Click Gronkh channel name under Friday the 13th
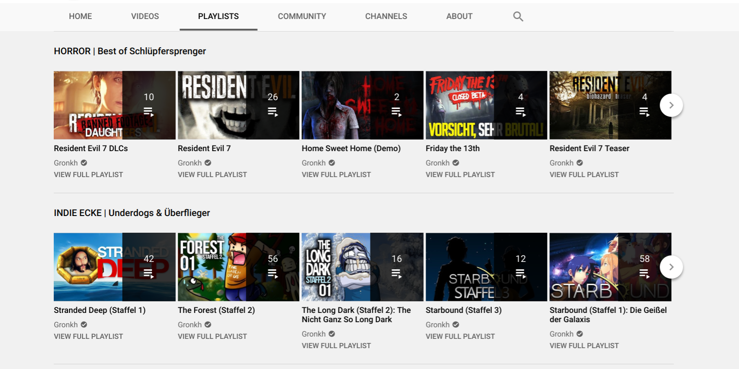Image resolution: width=739 pixels, height=369 pixels. coord(438,163)
